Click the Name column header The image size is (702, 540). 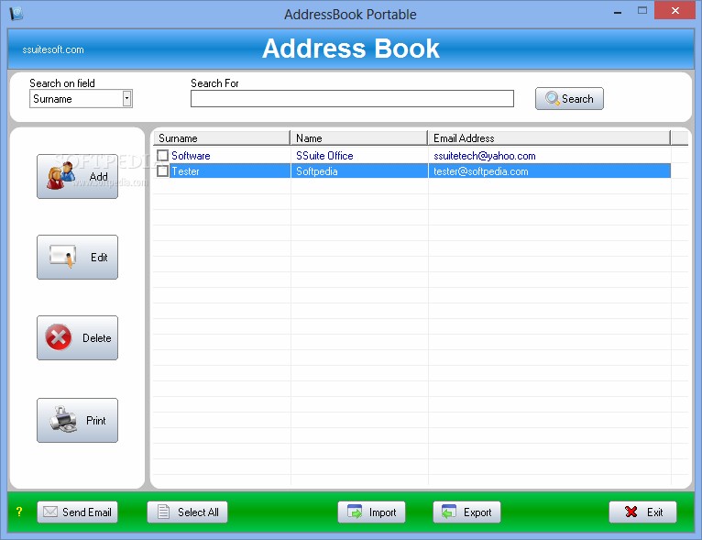[359, 138]
